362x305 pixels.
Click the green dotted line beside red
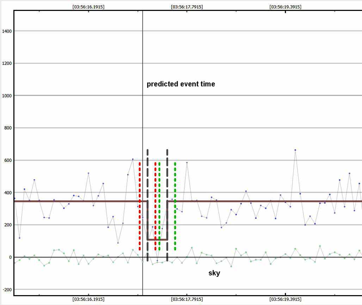(x=159, y=205)
